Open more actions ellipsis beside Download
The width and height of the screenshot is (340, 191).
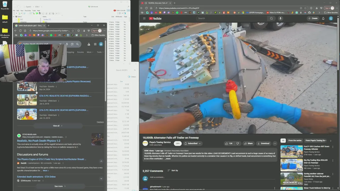point(275,143)
